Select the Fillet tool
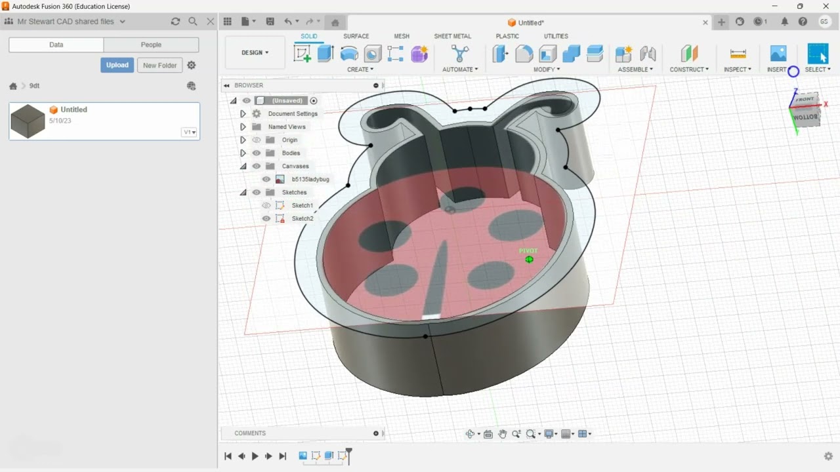The height and width of the screenshot is (472, 840). [524, 54]
